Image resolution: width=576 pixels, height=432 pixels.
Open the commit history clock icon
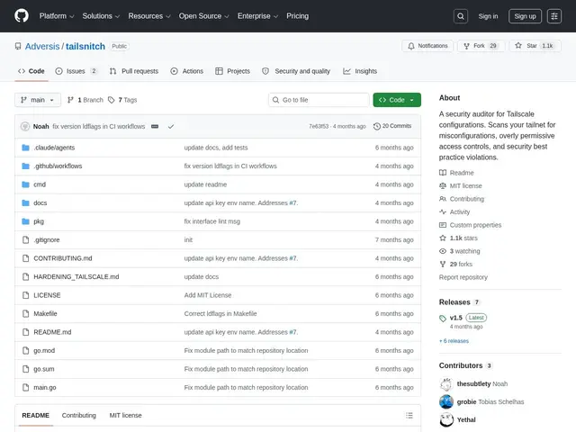tap(377, 126)
